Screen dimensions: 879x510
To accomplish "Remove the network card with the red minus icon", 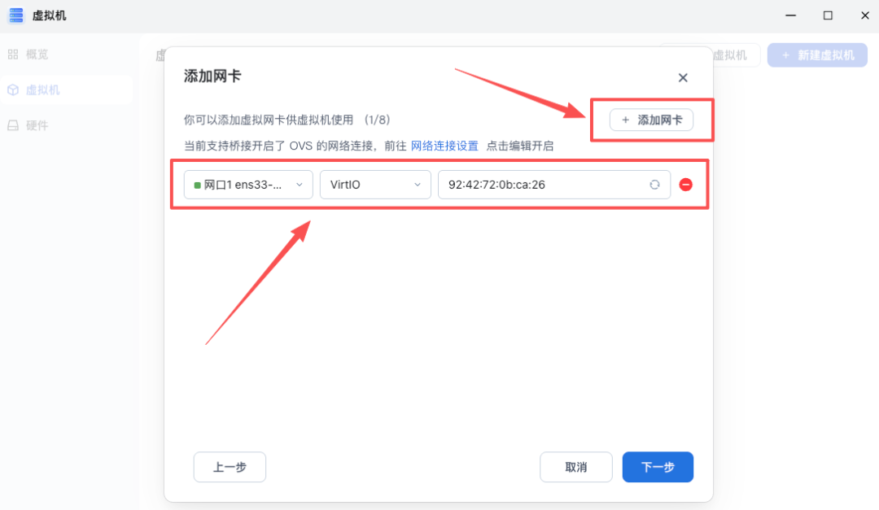I will tap(686, 185).
